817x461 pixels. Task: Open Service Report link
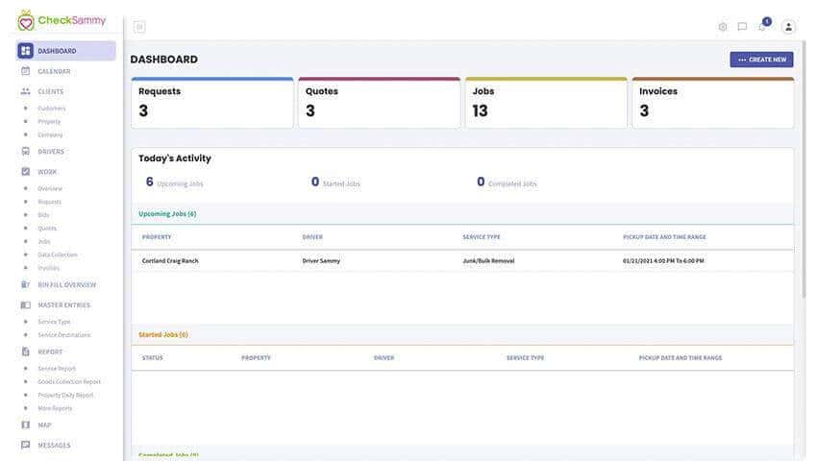pyautogui.click(x=57, y=369)
